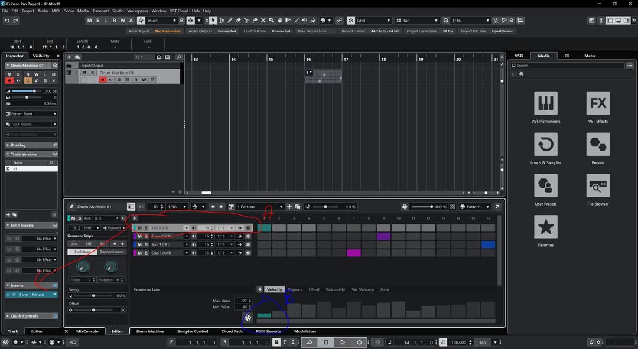
Task: Click the Add Track plus icon
Action: coord(69,57)
